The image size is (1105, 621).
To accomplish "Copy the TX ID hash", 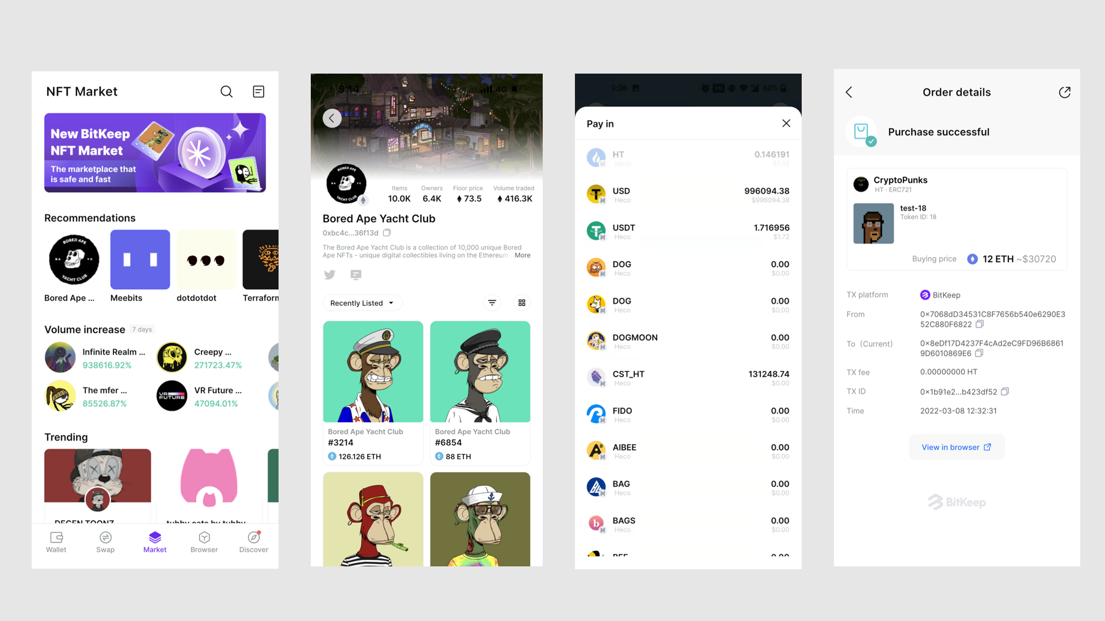I will [1005, 392].
